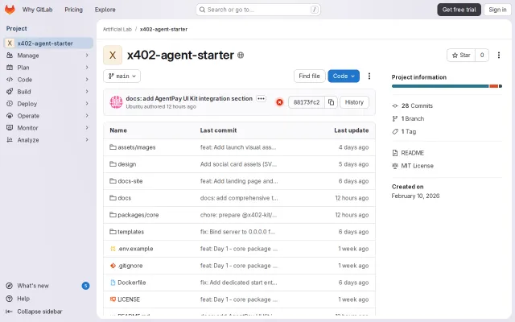This screenshot has height=322, width=515.
Task: Click the Monitor screen icon in sidebar
Action: pyautogui.click(x=10, y=127)
